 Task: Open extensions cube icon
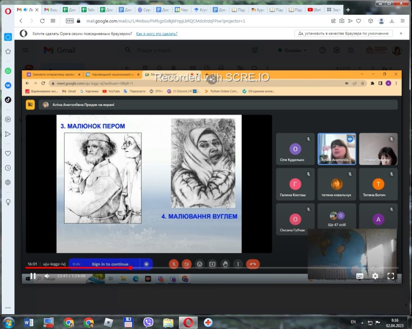371,21
